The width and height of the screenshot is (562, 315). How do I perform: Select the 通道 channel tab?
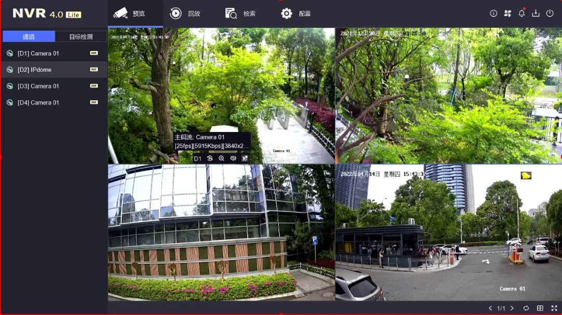pyautogui.click(x=29, y=36)
